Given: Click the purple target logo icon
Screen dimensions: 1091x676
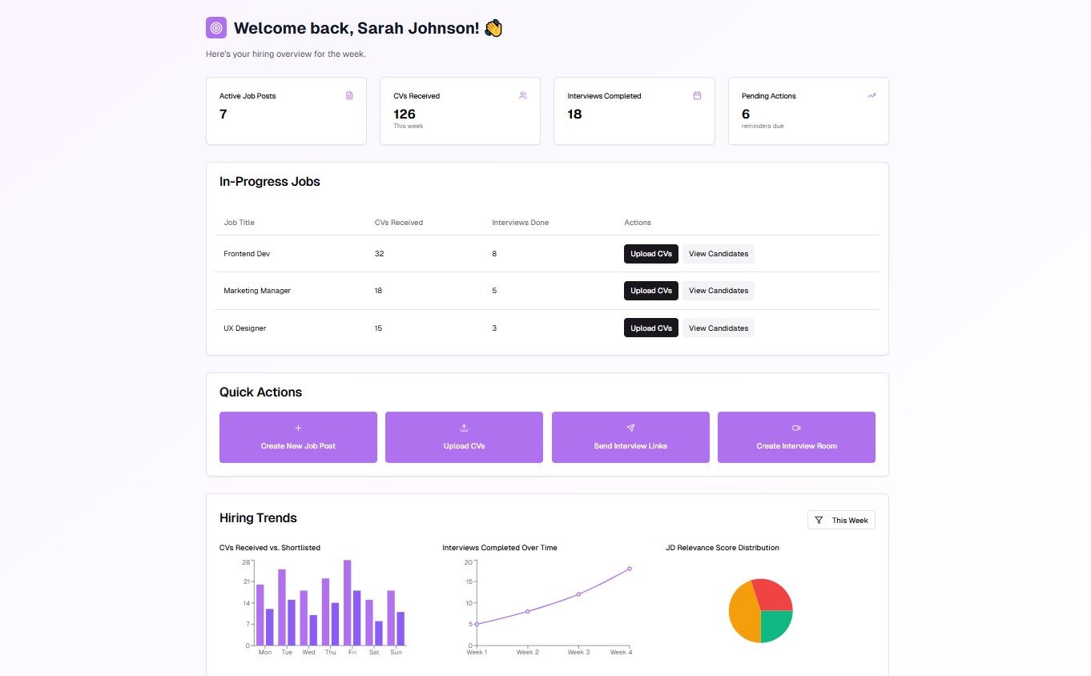Looking at the screenshot, I should (x=216, y=28).
